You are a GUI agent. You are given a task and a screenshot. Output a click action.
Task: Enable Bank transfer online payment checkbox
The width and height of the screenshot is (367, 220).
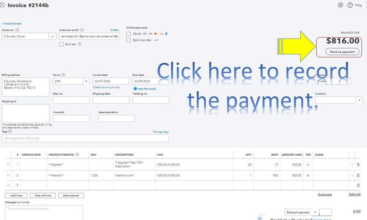click(129, 40)
